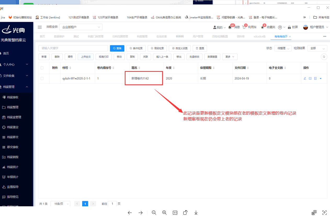
Task: Tick the checkbox for row qybzh-MY●2020-2-1-1
Action: [x=42, y=78]
